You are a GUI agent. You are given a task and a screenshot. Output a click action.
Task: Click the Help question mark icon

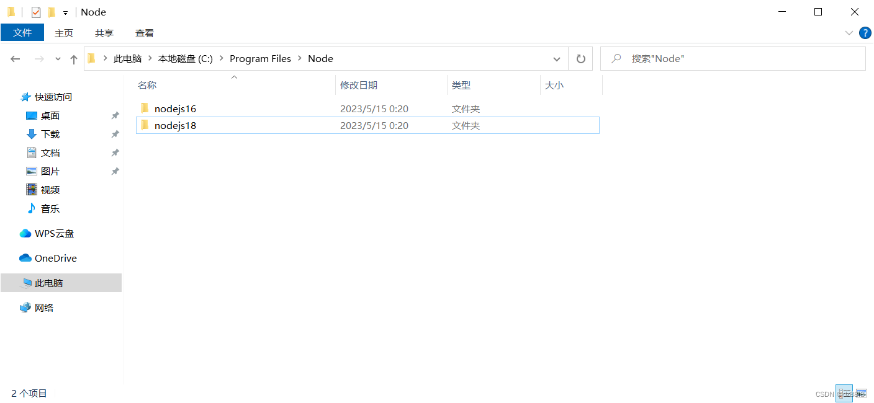[x=865, y=33]
